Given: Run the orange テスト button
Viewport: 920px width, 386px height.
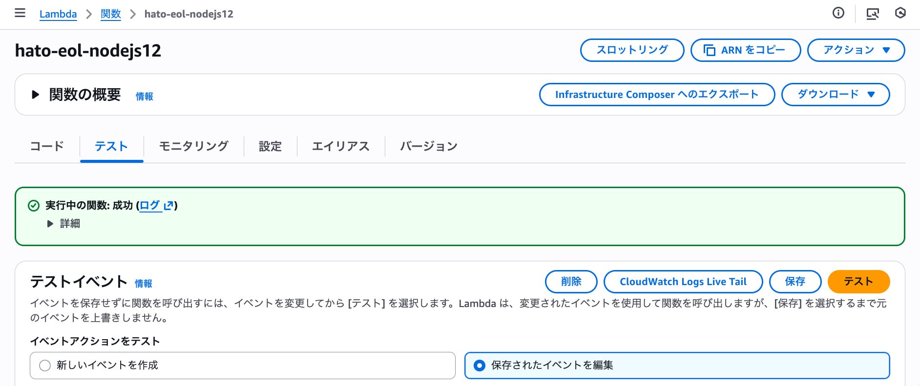Looking at the screenshot, I should coord(858,282).
